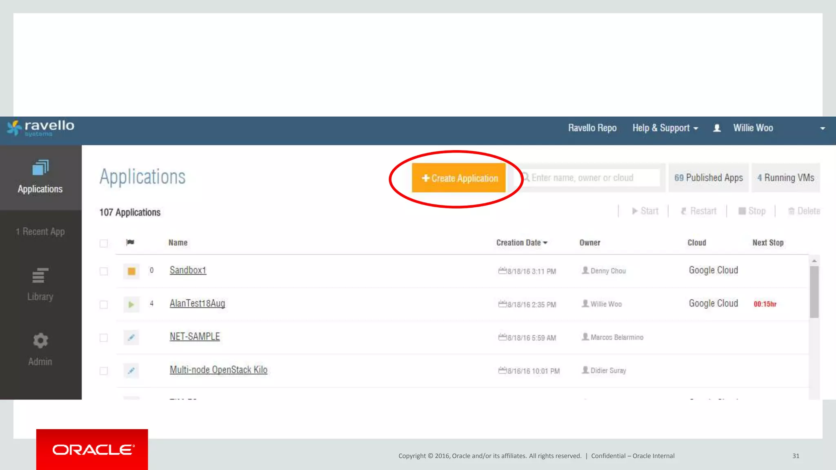Click the applications list vertical scrollbar thumb
The height and width of the screenshot is (470, 836).
814,292
